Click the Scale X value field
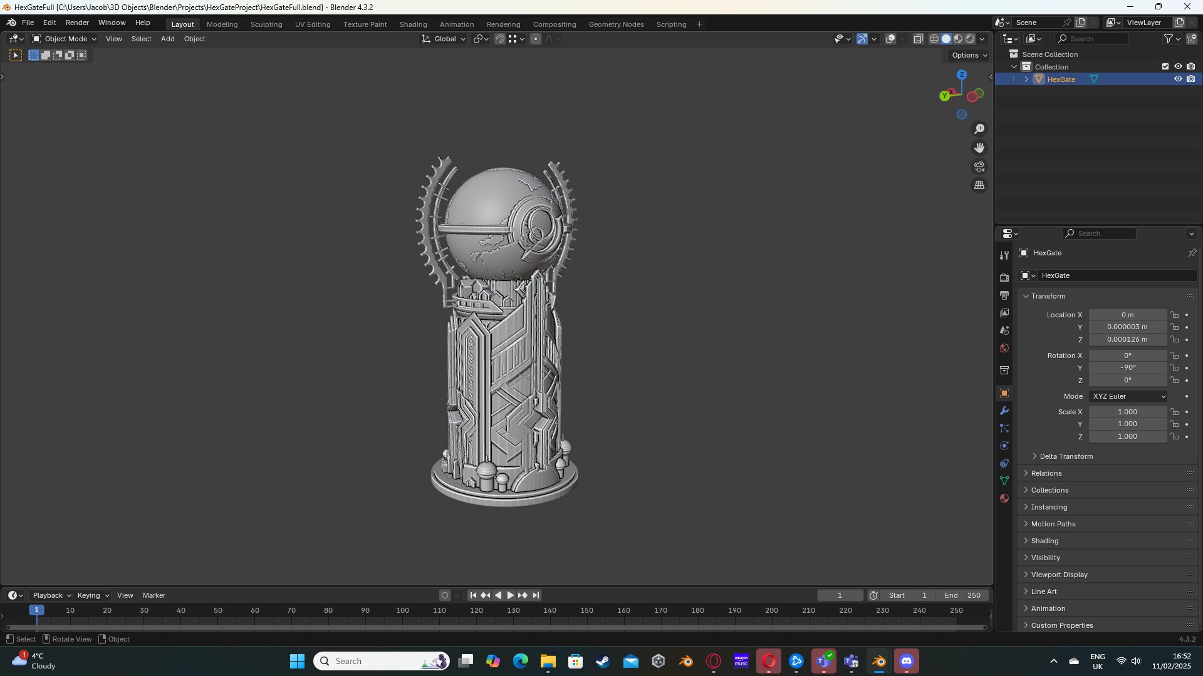Viewport: 1203px width, 676px height. point(1128,412)
